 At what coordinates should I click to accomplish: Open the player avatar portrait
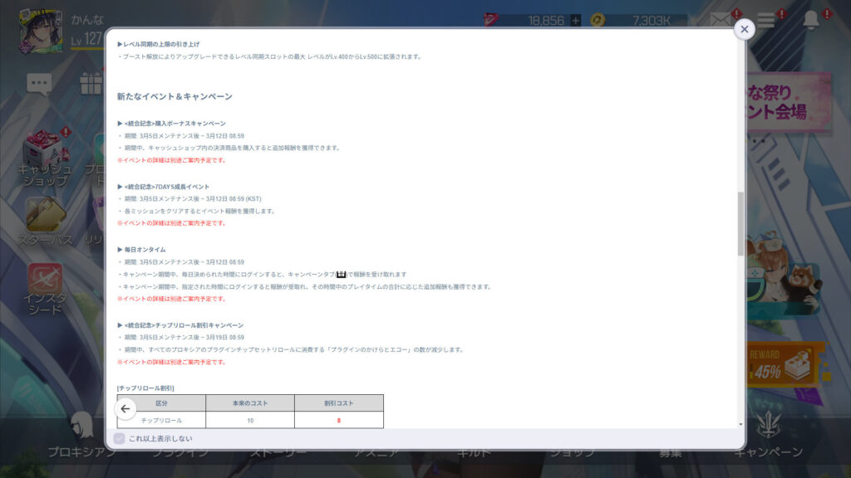[x=37, y=30]
